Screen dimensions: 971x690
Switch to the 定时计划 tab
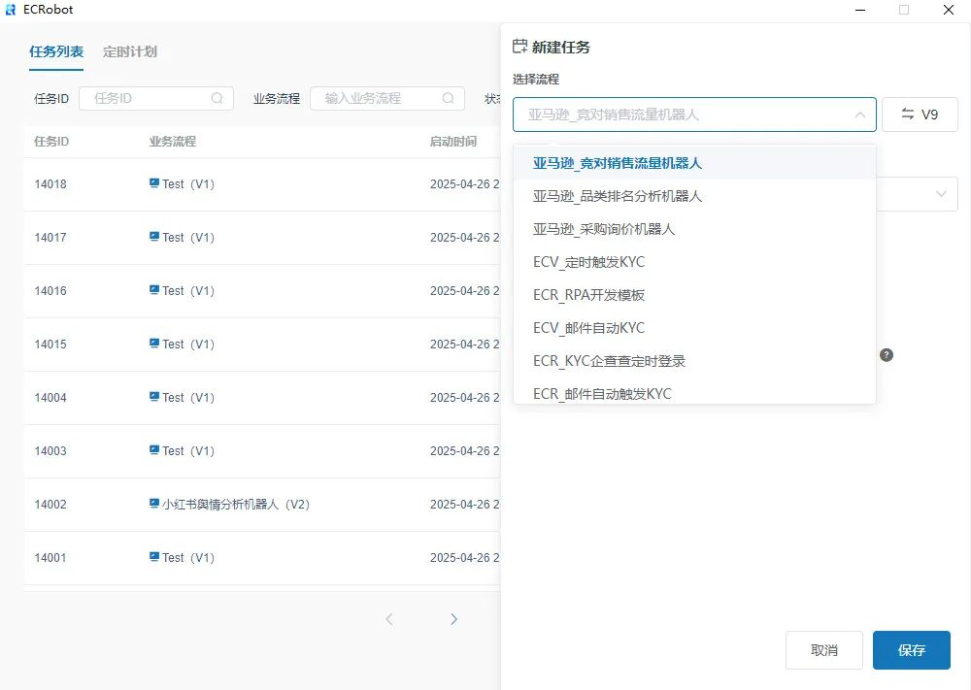[x=130, y=51]
